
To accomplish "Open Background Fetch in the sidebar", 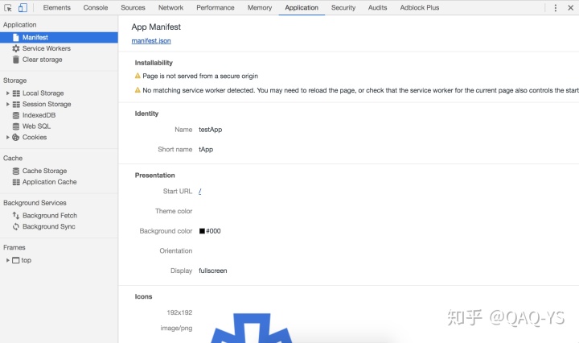I will 50,216.
